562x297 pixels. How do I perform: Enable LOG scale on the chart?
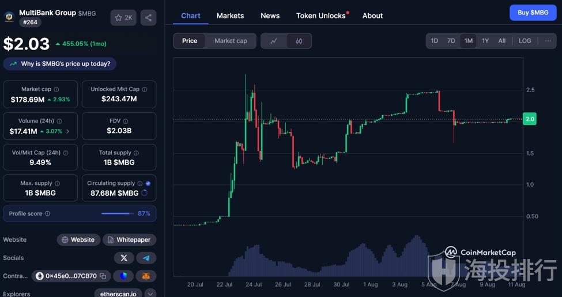(525, 41)
